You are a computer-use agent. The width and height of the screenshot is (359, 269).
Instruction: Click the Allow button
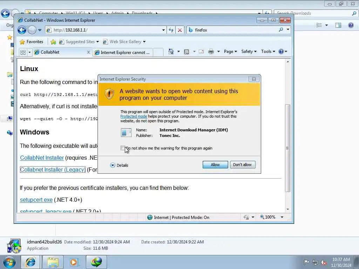215,165
